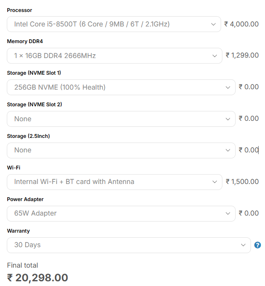
Task: Expand the Wi-Fi card selection dropdown
Action: click(115, 182)
